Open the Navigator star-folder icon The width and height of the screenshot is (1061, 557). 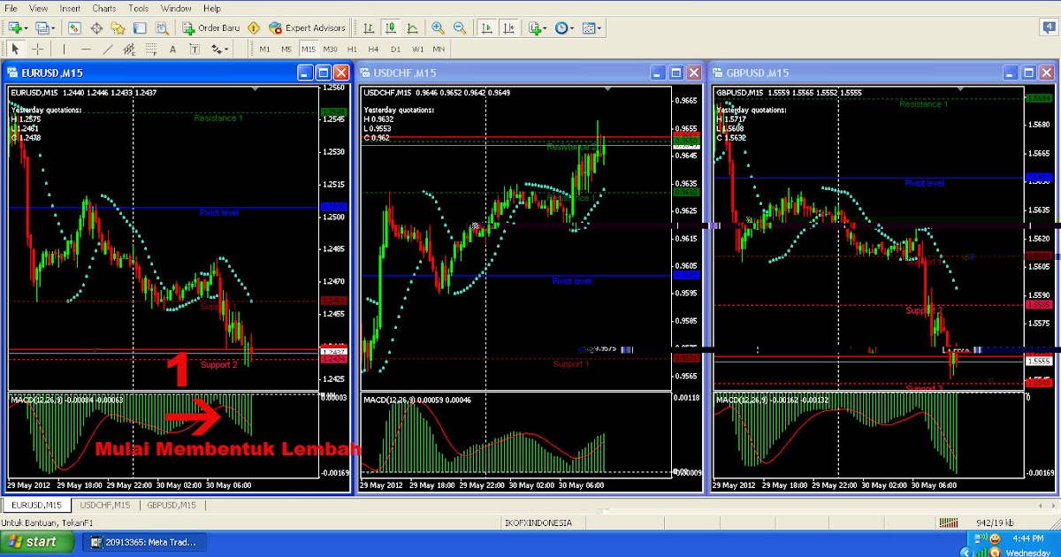click(x=118, y=27)
